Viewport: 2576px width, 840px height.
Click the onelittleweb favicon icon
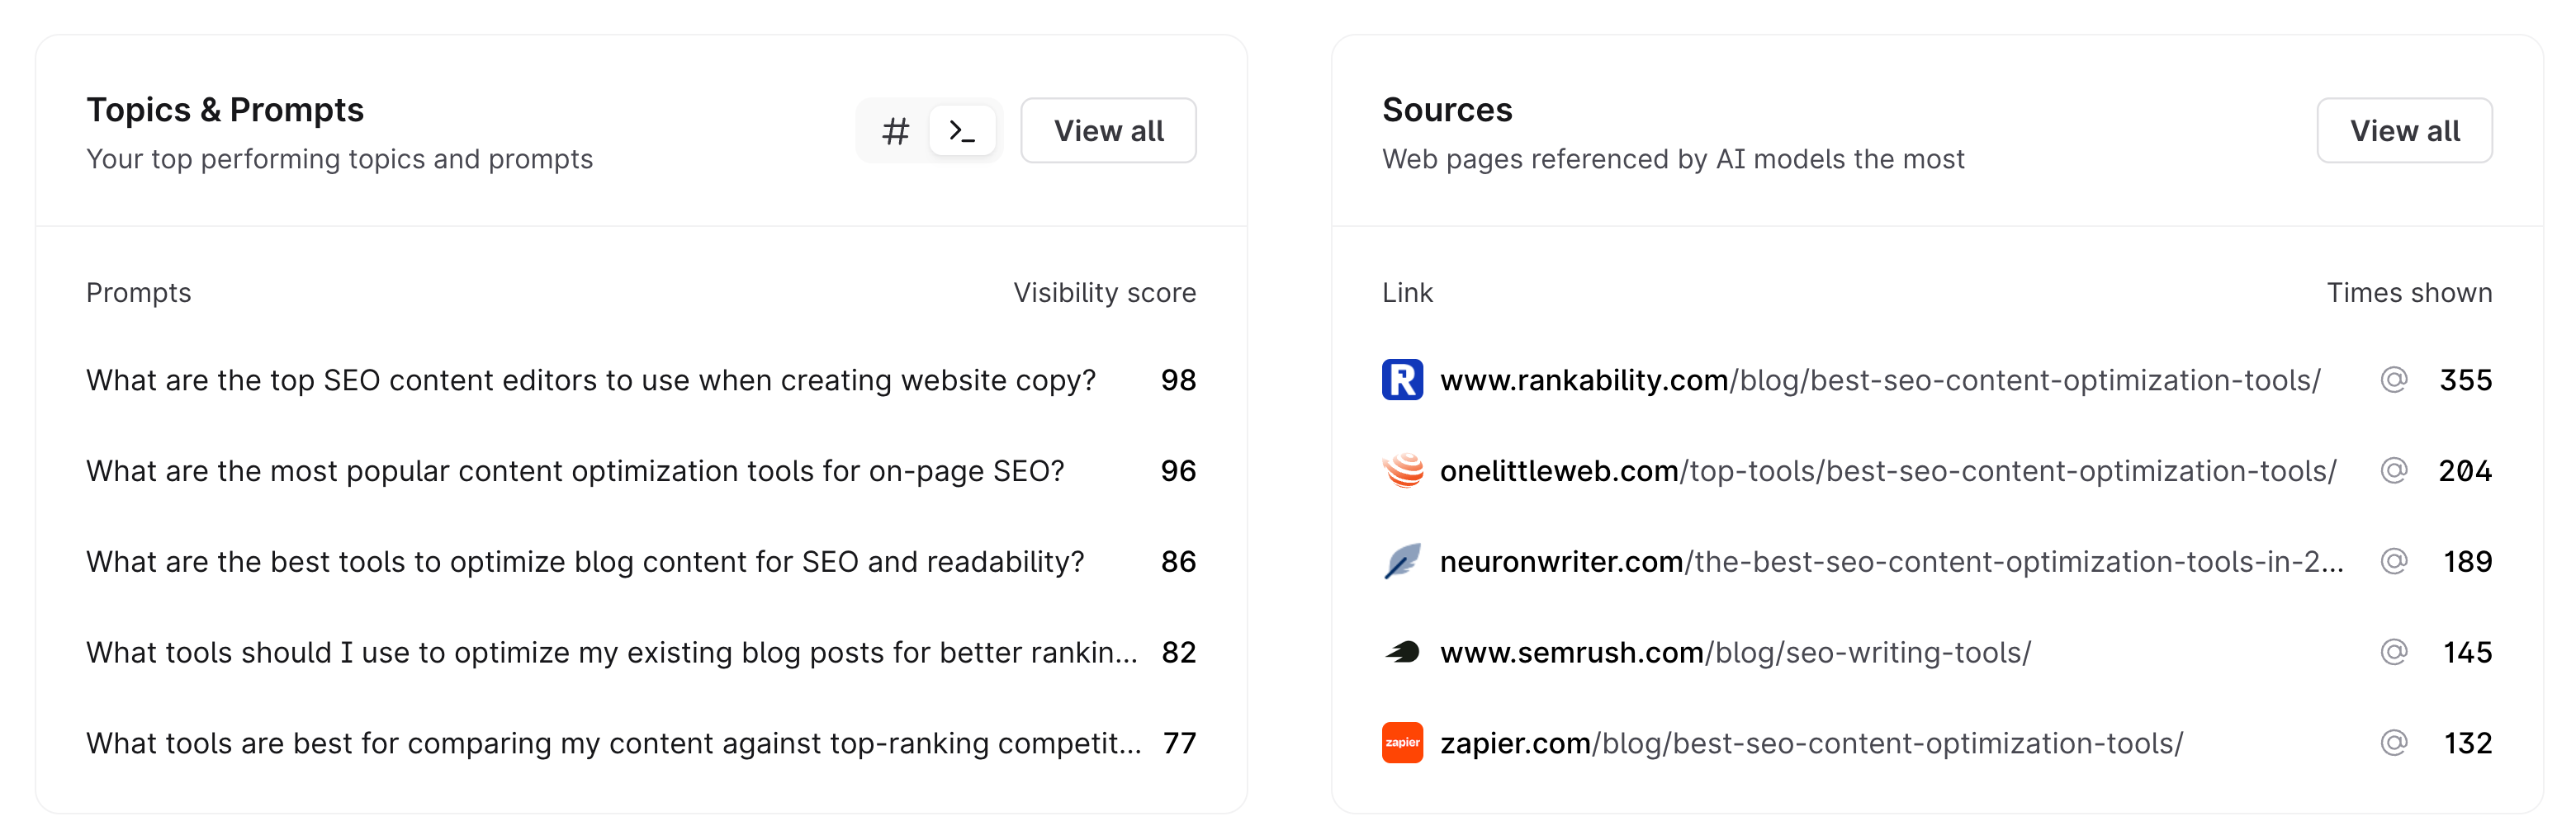tap(1402, 471)
